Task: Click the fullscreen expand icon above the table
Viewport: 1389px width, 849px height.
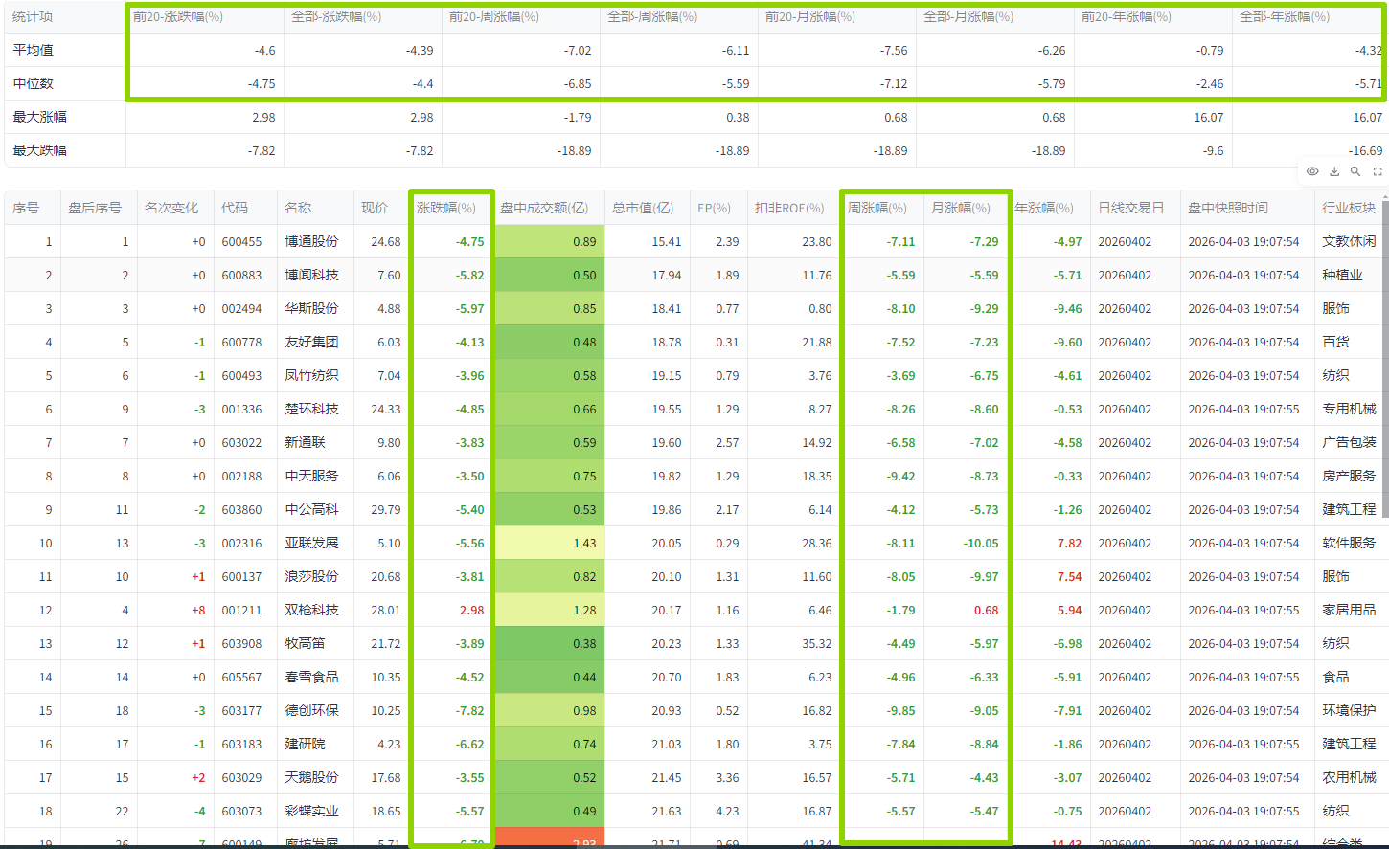Action: 1378,171
